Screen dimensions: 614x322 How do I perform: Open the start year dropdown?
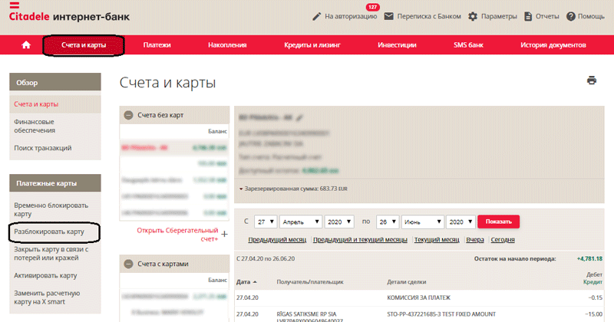[x=339, y=222]
